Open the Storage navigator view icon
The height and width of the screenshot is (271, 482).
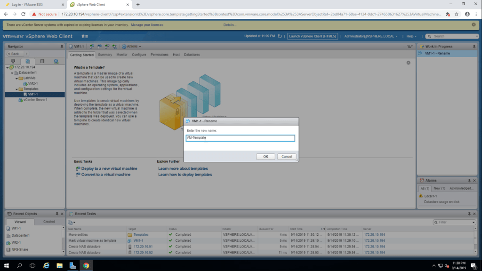pyautogui.click(x=42, y=61)
